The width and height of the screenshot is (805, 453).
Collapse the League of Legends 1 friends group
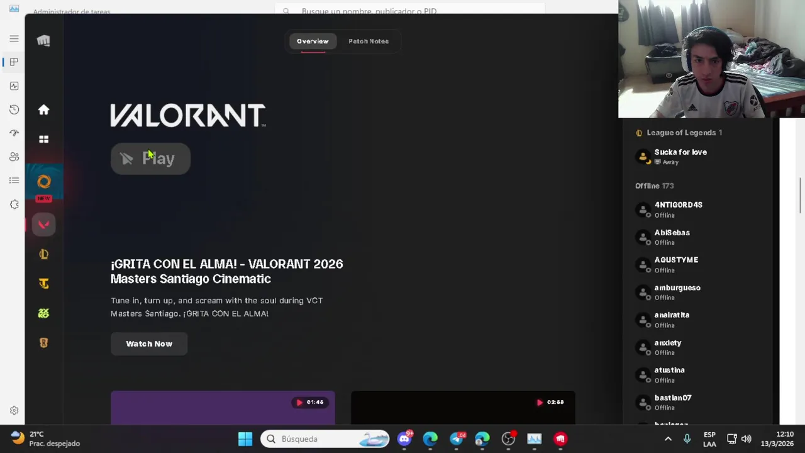point(679,133)
